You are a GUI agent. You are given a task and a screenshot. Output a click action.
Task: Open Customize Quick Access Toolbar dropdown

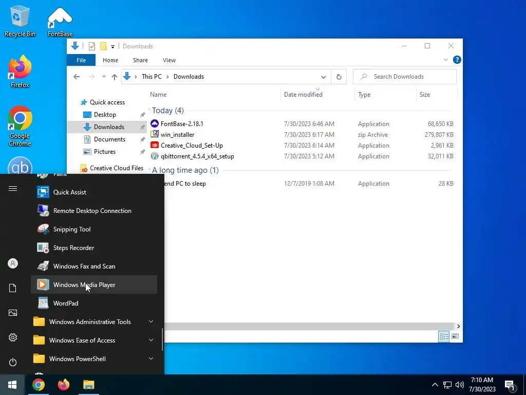pos(112,47)
